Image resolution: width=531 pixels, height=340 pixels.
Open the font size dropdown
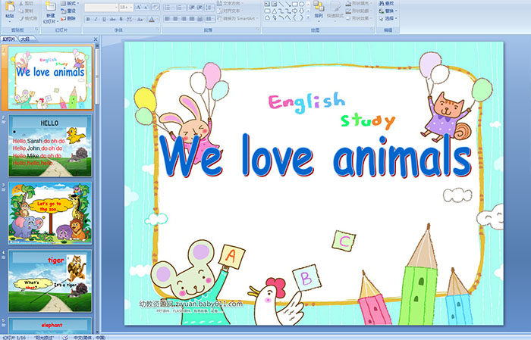(127, 7)
